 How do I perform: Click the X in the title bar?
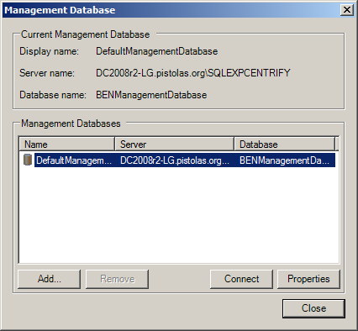pos(347,10)
